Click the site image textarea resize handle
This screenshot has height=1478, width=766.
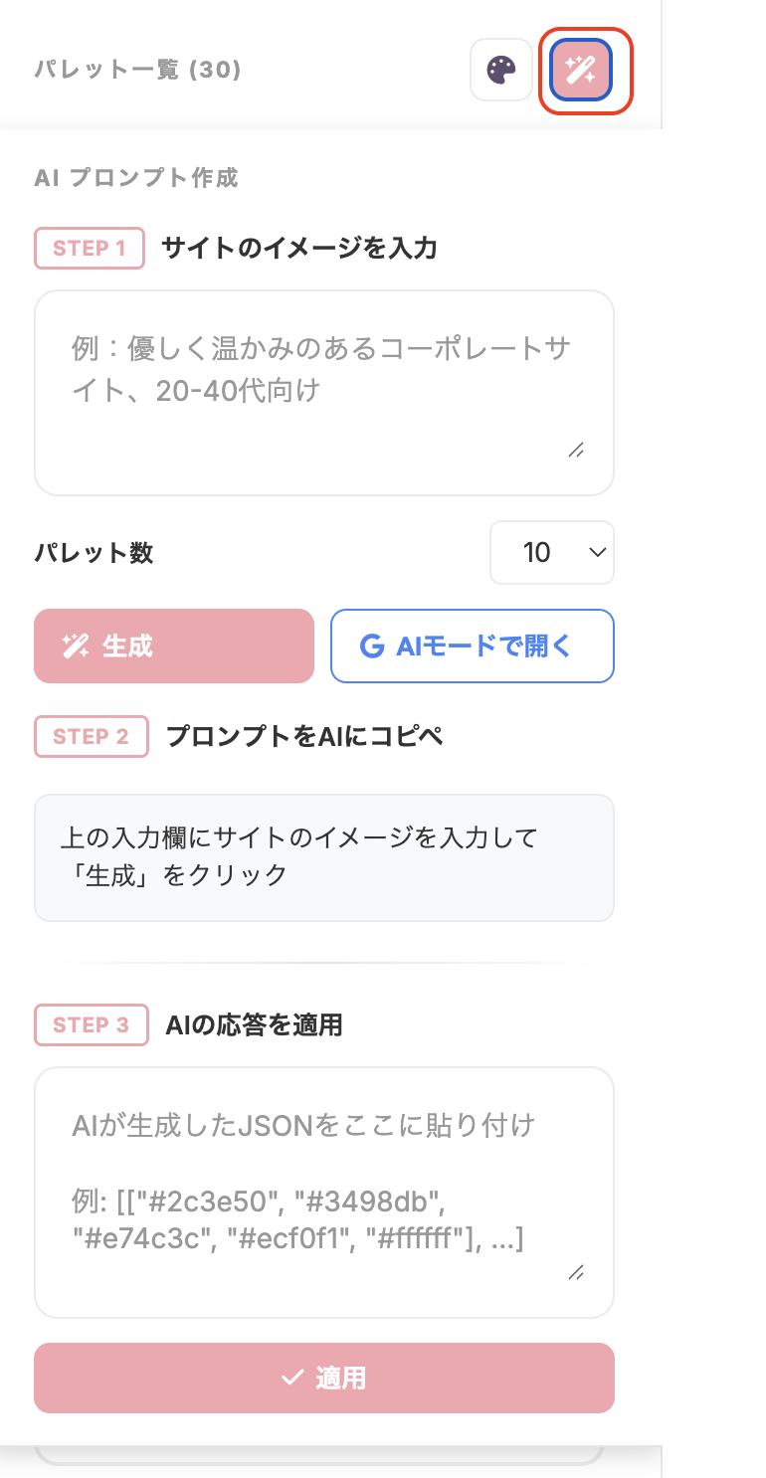pos(576,450)
